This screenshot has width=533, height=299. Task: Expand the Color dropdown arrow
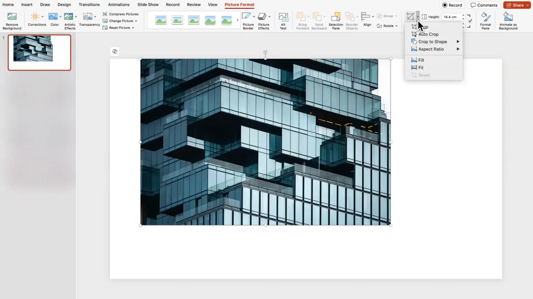60,17
